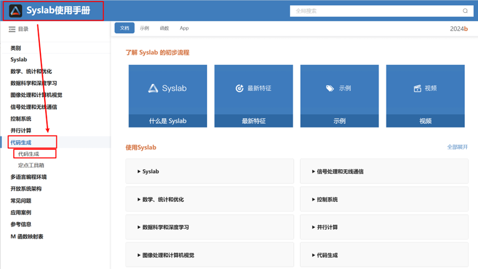
Task: Switch to the 示例 tab
Action: [144, 28]
